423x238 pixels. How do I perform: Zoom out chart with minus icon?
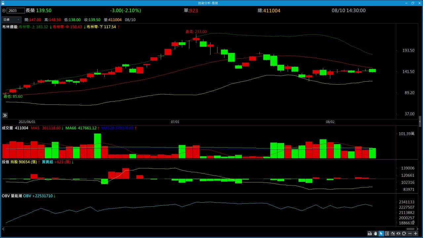pos(410,234)
